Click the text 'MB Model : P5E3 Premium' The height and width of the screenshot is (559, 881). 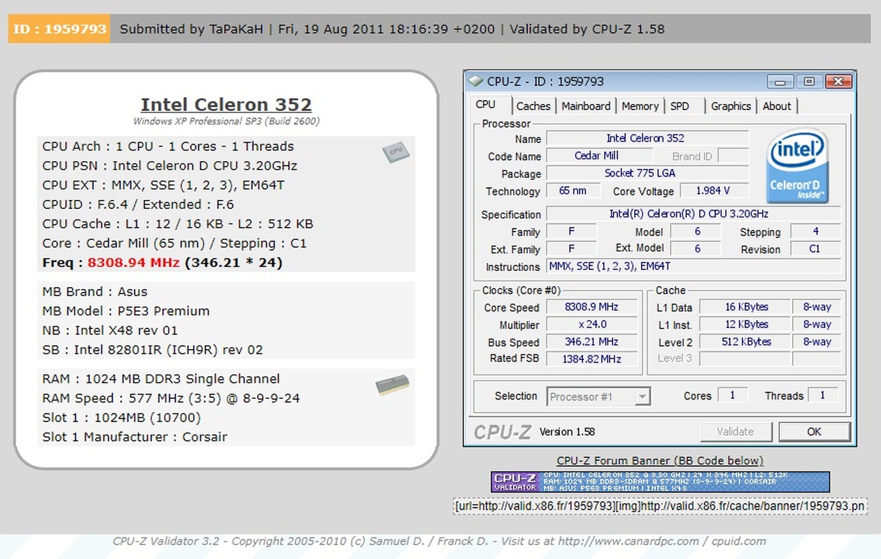click(x=126, y=311)
